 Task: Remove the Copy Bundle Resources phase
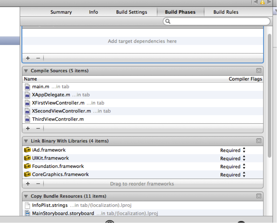259,196
